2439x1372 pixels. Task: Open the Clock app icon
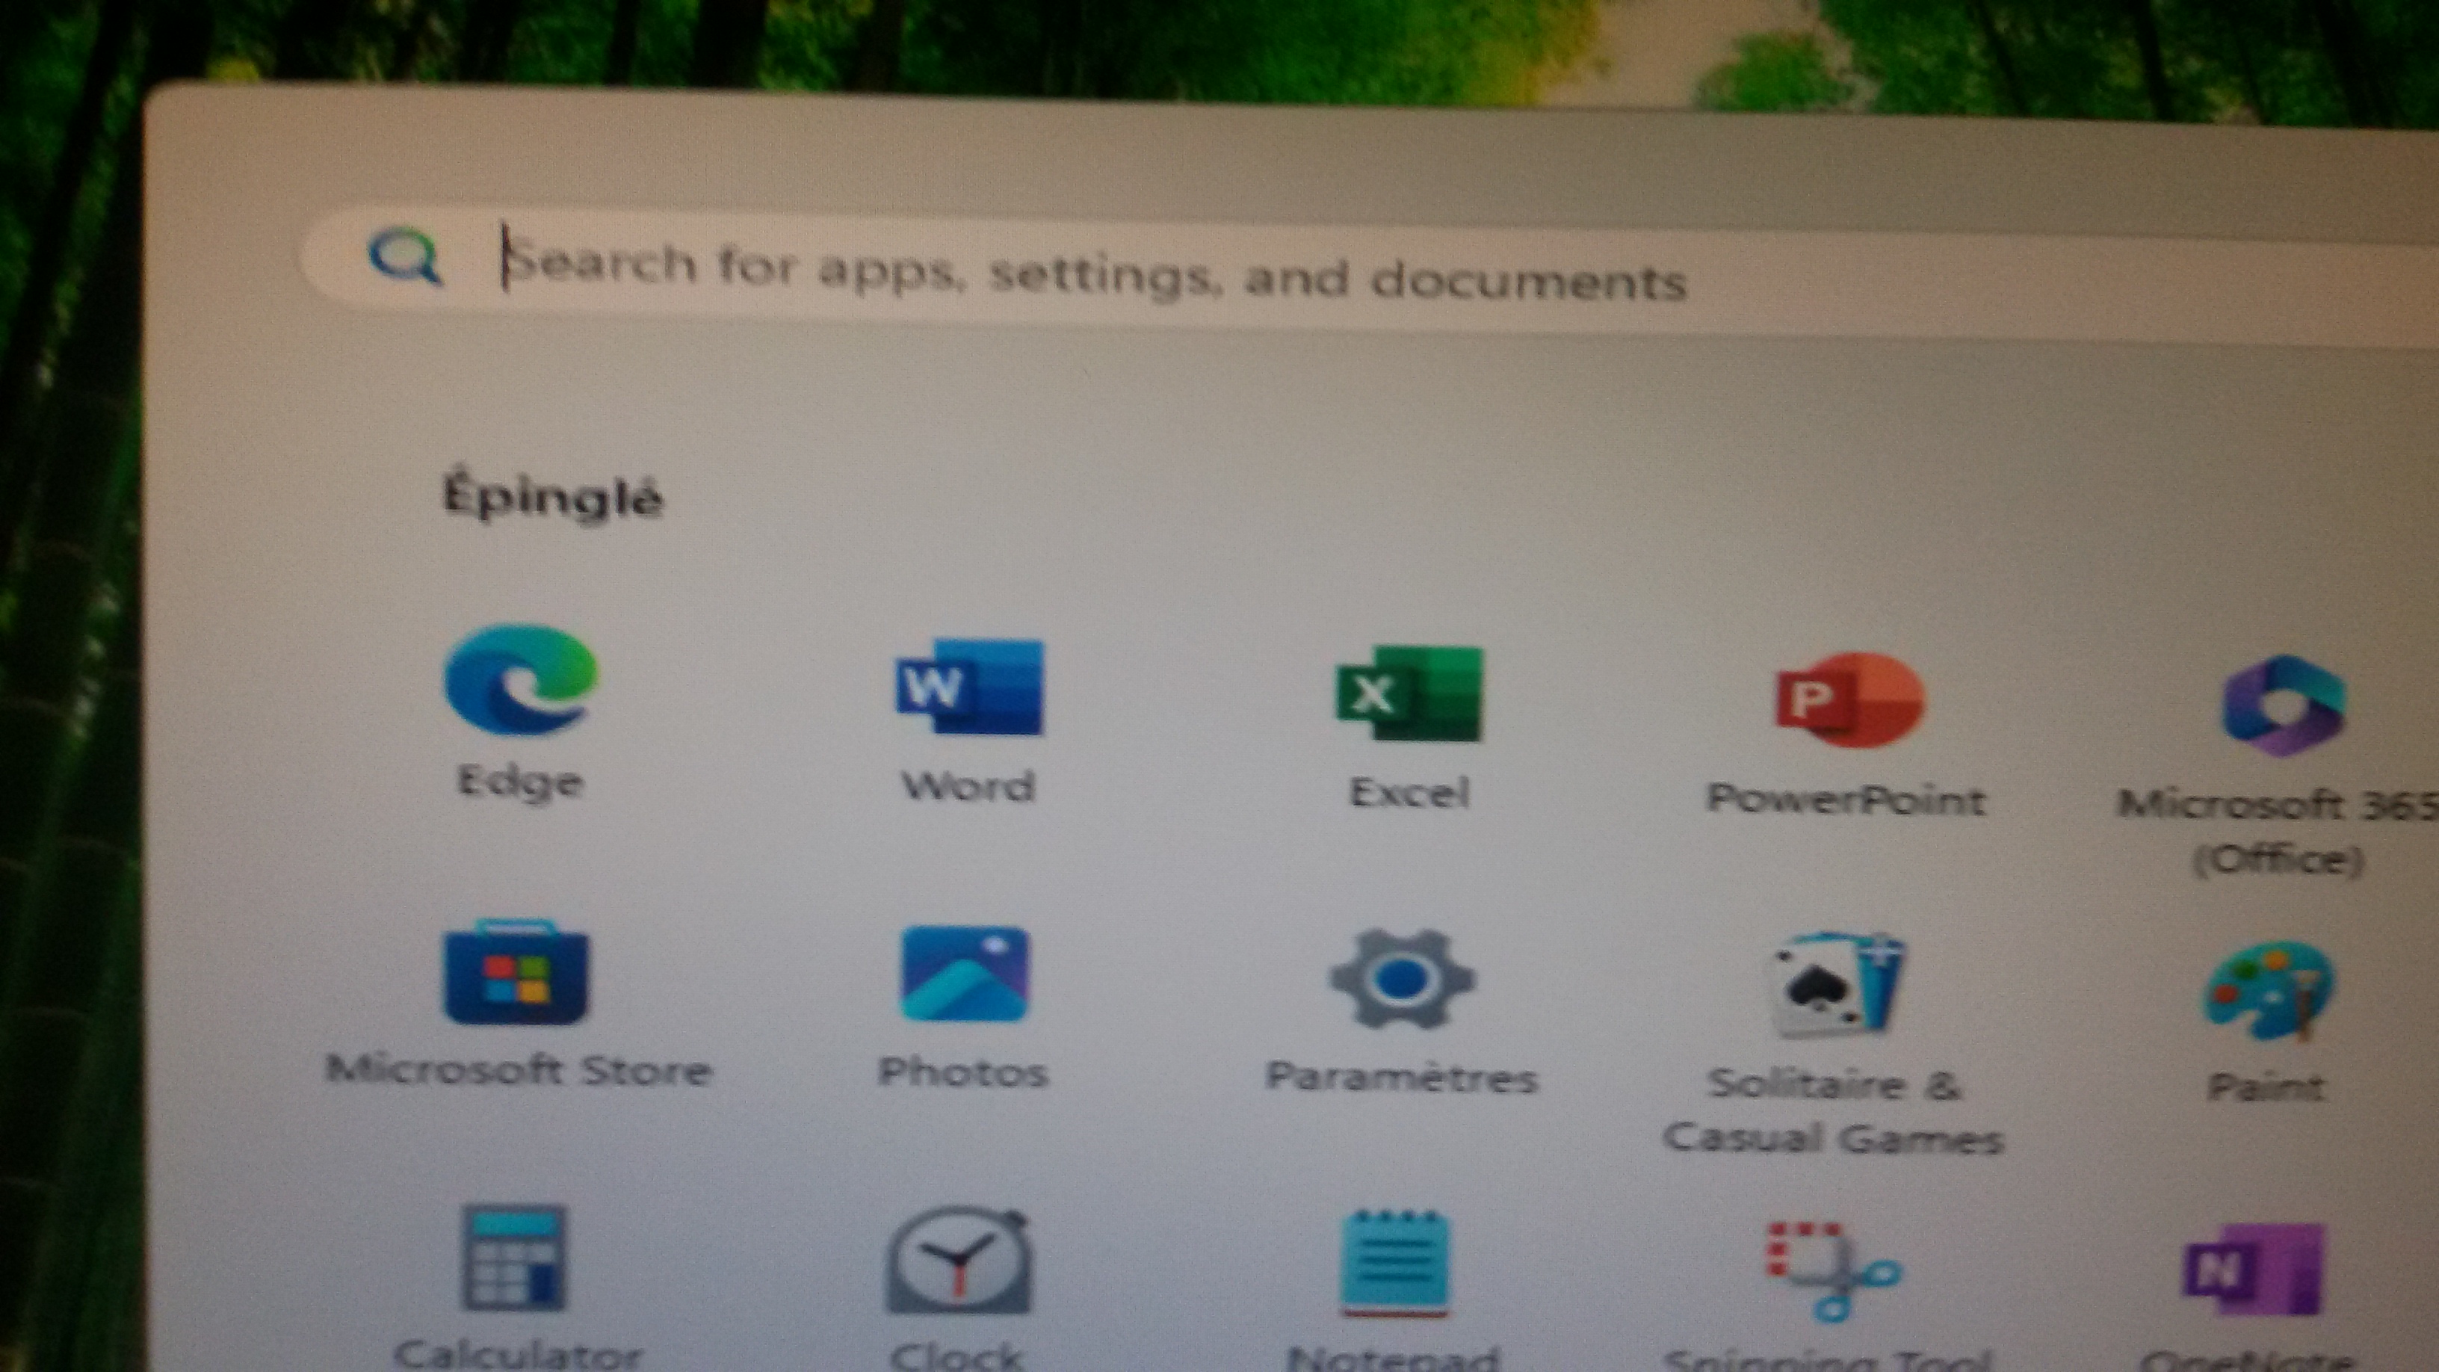click(x=959, y=1261)
